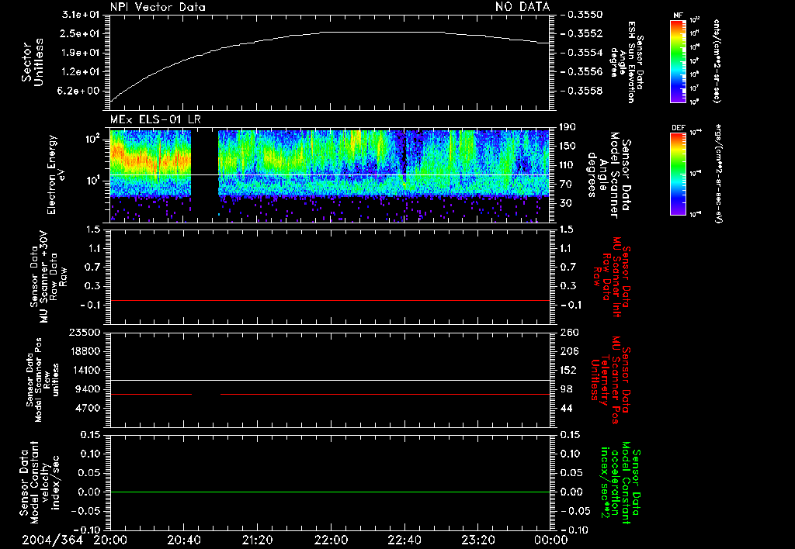
Task: Click the 'NO DATA' label
Action: [522, 7]
